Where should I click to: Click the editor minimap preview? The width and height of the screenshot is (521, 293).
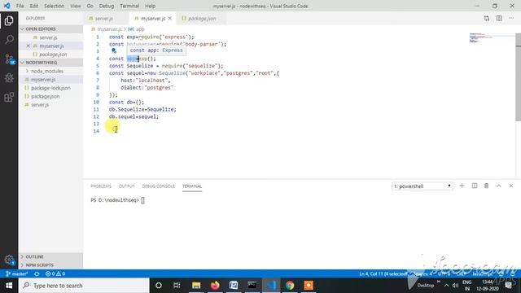click(481, 37)
